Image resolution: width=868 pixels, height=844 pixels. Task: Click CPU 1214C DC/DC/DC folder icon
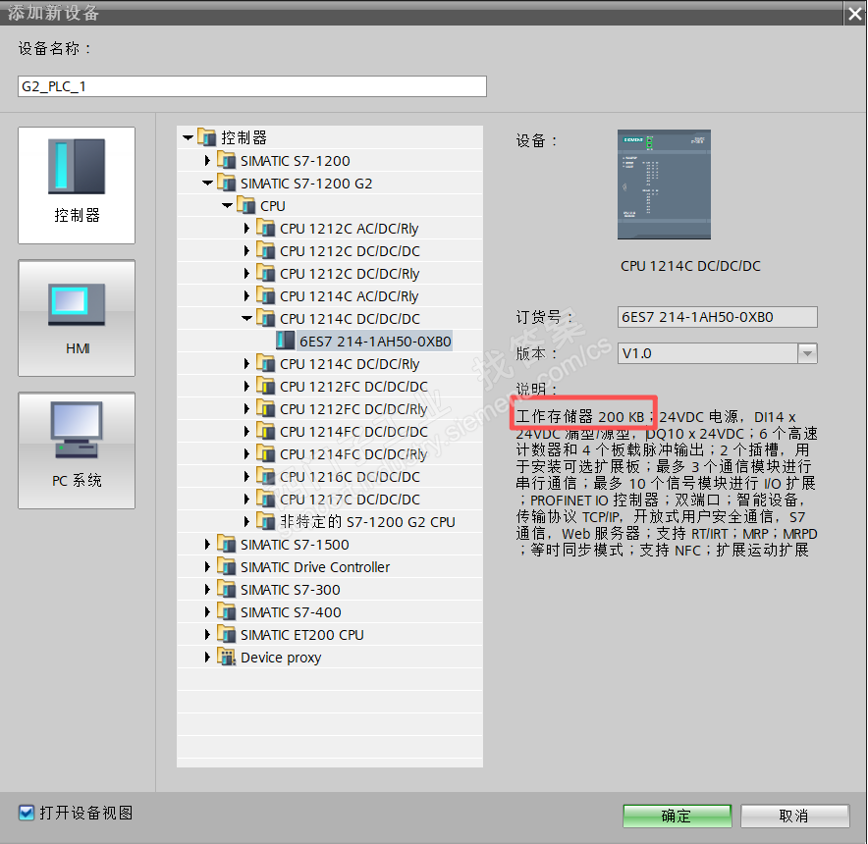coord(266,318)
